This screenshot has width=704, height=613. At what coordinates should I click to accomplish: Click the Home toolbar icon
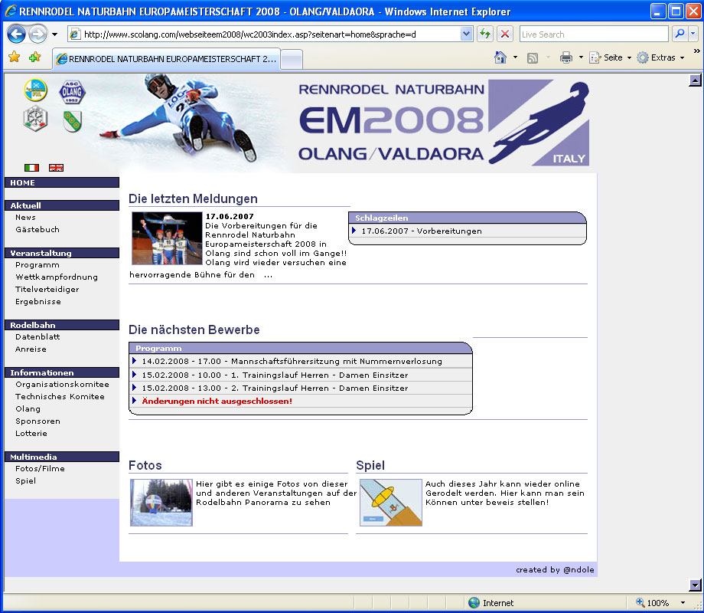point(500,57)
